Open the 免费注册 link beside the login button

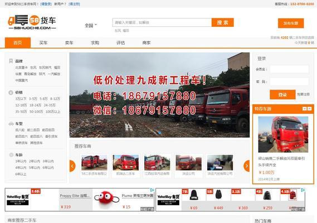pyautogui.click(x=303, y=94)
